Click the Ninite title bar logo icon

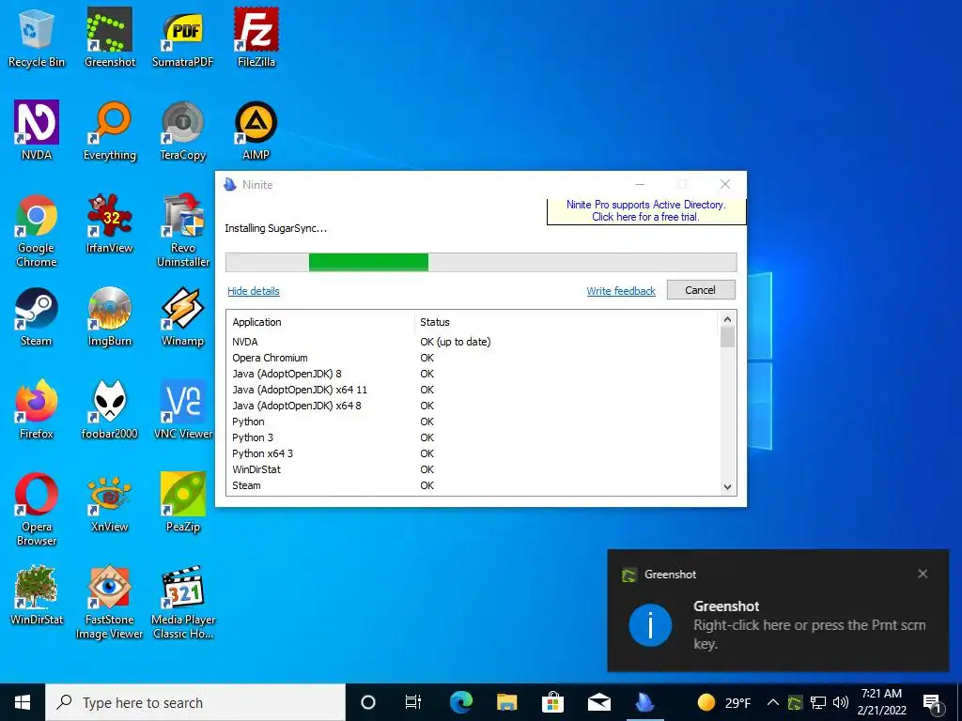pyautogui.click(x=230, y=185)
